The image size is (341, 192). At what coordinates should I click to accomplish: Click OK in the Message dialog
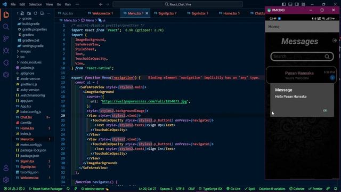[x=325, y=110]
